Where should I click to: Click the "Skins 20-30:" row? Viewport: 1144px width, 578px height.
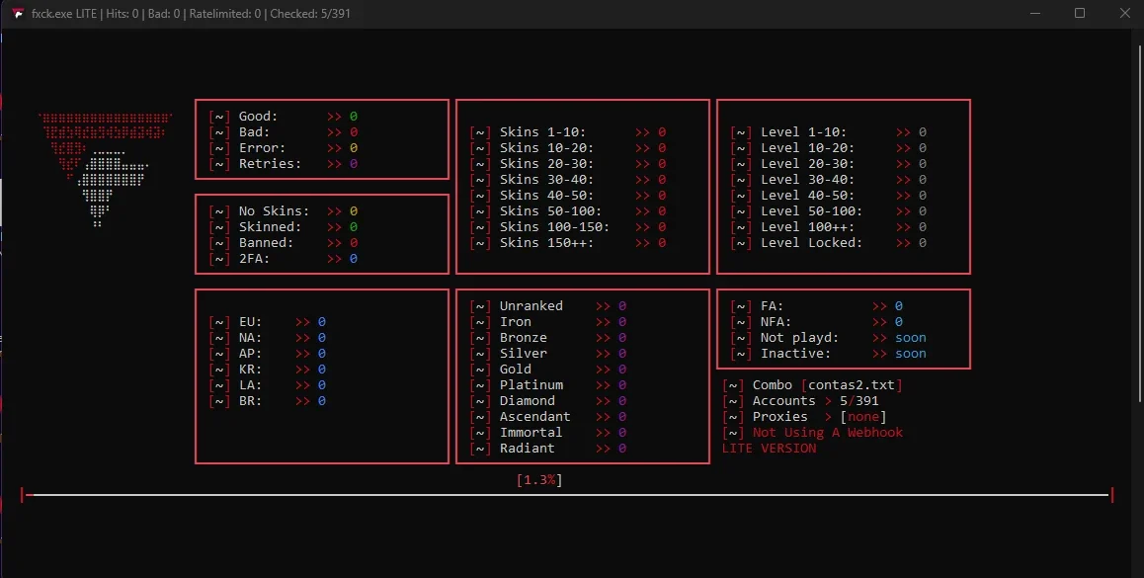point(568,163)
